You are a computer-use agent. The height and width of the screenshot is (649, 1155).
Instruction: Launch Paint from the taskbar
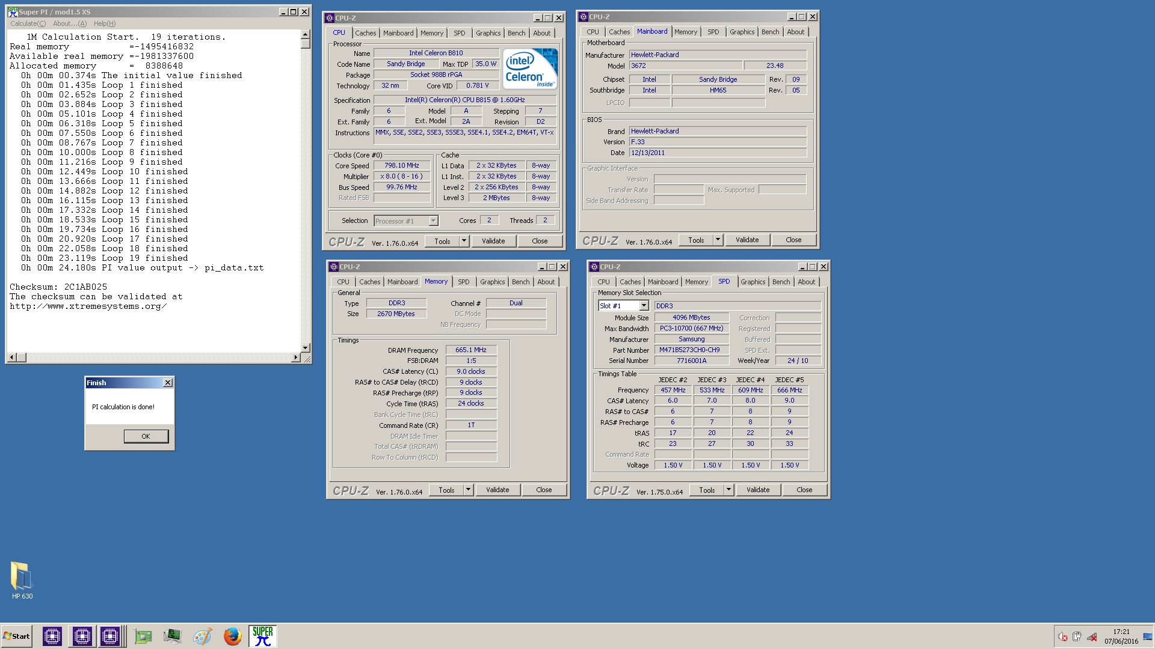coord(202,636)
